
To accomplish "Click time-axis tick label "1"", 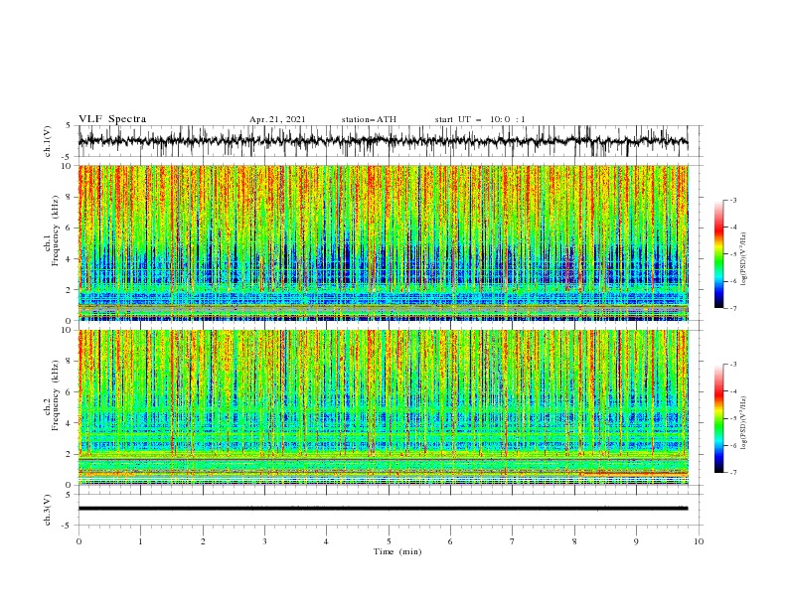I will click(140, 541).
